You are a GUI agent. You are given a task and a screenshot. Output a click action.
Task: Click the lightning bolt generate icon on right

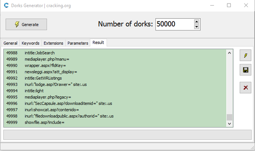(245, 56)
